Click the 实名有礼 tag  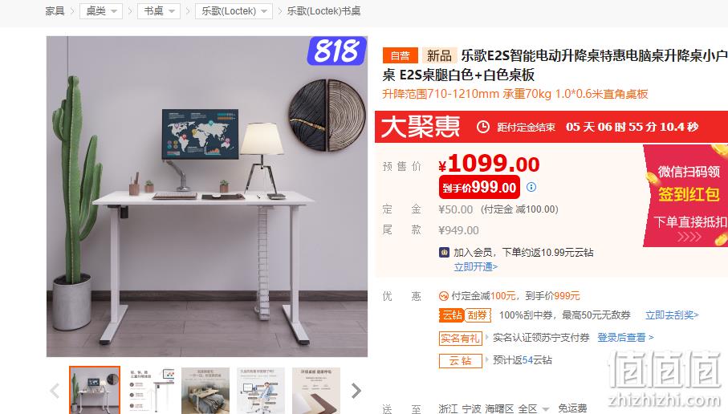click(460, 339)
